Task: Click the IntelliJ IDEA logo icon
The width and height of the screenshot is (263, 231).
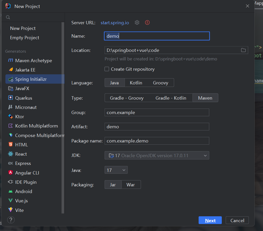Action: pyautogui.click(x=8, y=6)
